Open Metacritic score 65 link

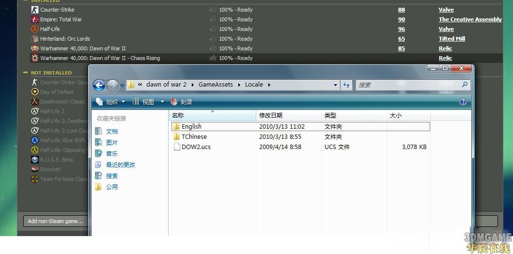tap(402, 39)
